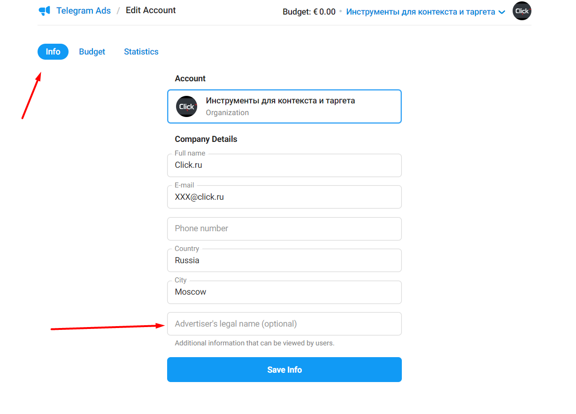Focus the Advertiser's legal name field
This screenshot has width=576, height=414.
tap(284, 324)
